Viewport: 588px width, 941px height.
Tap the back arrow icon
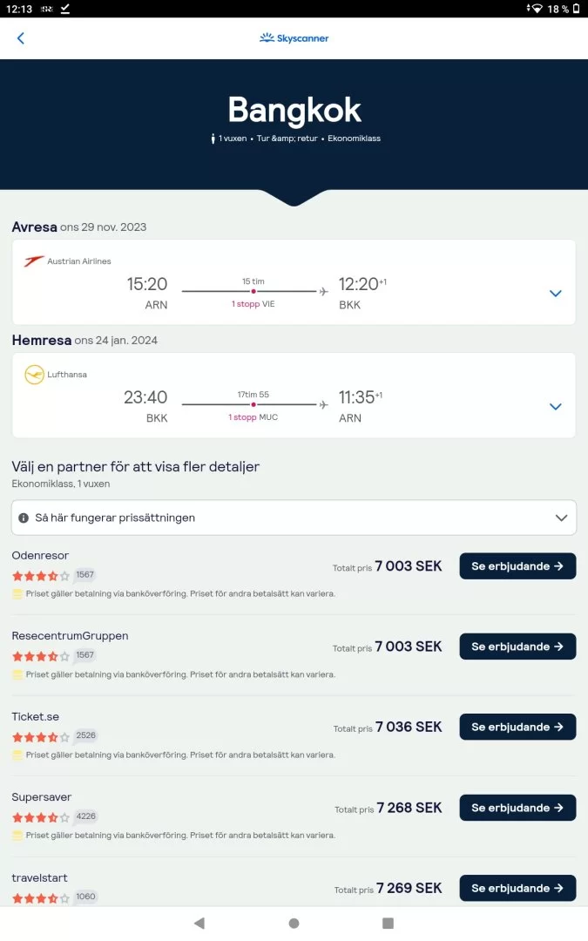coord(21,38)
